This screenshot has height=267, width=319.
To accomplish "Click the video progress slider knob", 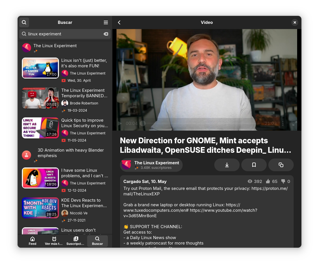I will [x=143, y=123].
